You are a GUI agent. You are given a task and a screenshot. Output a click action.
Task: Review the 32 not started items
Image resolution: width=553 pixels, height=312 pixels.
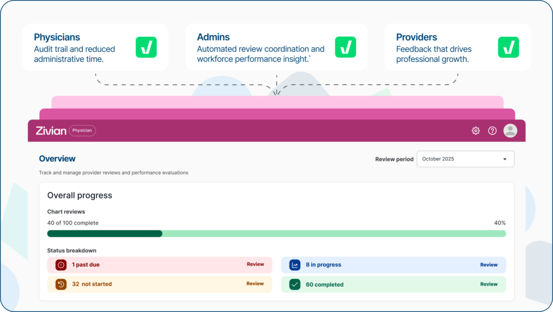(255, 284)
